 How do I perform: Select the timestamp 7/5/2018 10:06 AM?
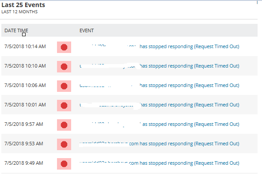pyautogui.click(x=25, y=85)
